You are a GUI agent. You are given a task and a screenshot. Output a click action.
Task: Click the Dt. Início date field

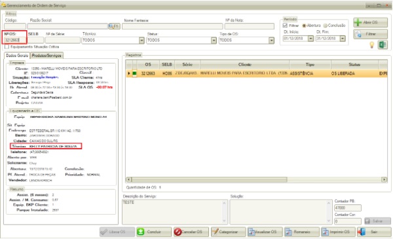(295, 39)
